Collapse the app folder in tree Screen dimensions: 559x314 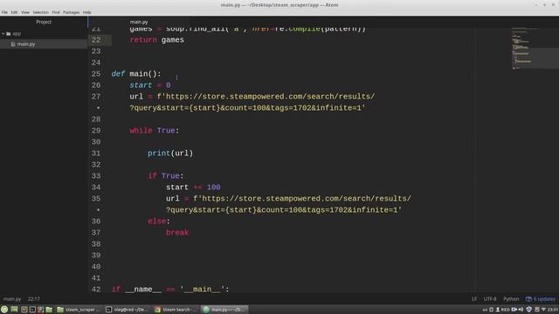coord(3,34)
